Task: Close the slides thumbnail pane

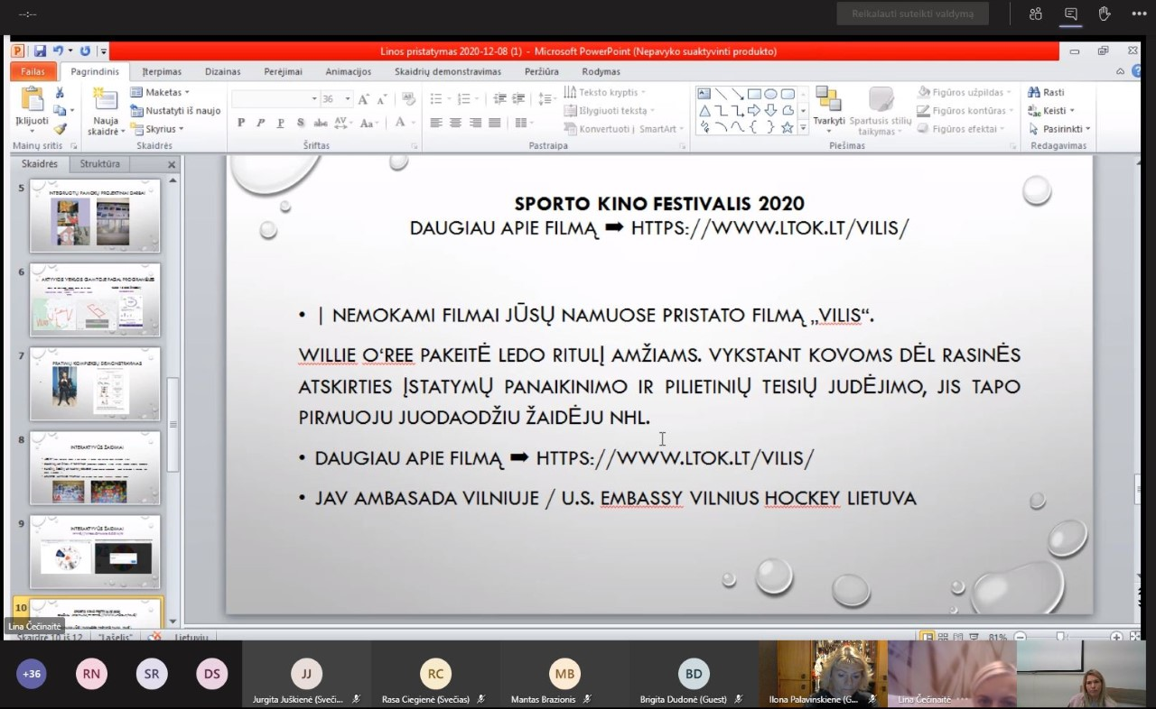Action: 172,165
